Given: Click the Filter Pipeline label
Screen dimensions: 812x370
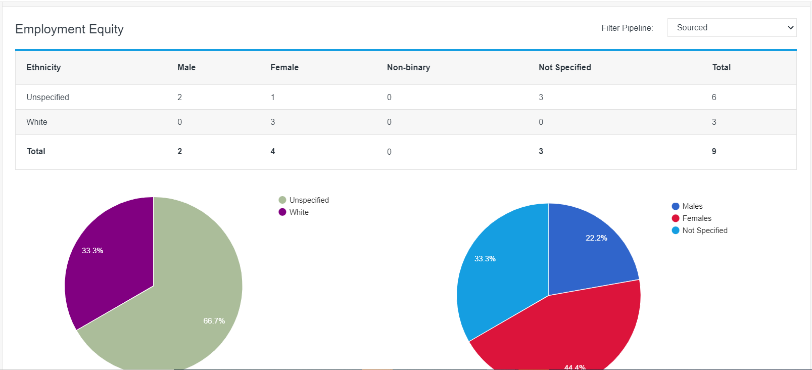Looking at the screenshot, I should click(x=627, y=28).
